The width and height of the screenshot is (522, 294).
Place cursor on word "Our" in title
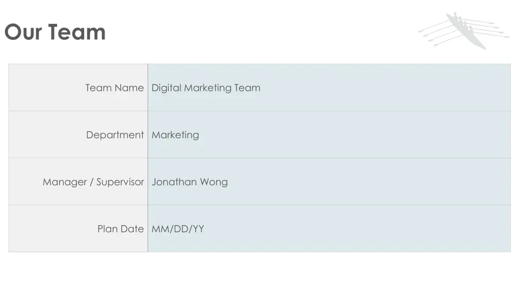tap(23, 32)
